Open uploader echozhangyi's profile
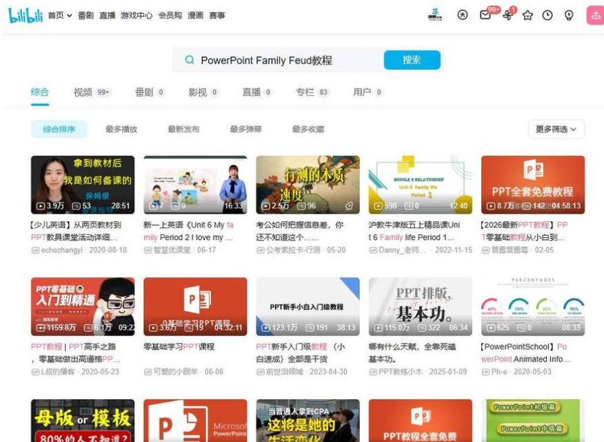604x442 pixels. 61,250
